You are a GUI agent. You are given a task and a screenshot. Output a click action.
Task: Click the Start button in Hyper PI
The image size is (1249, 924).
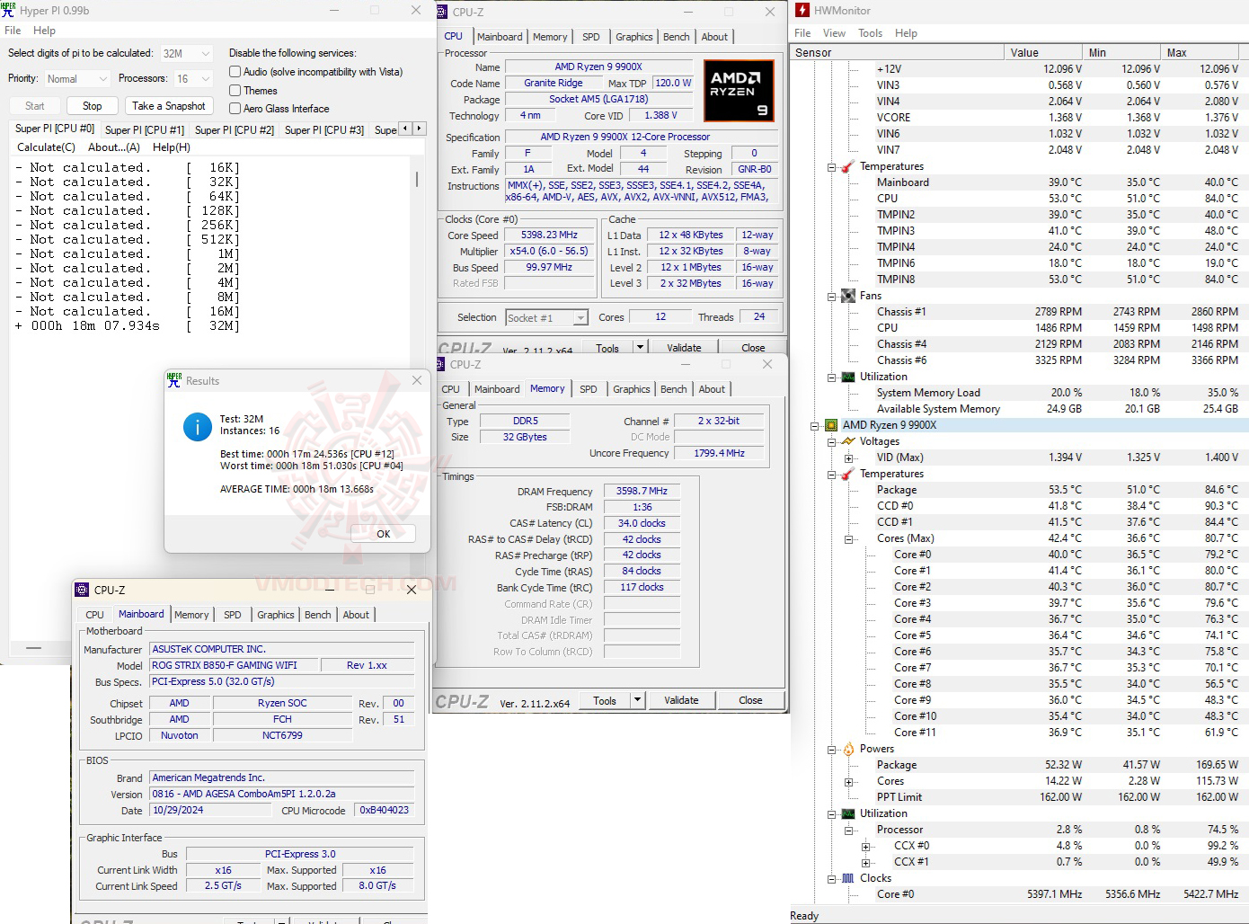click(x=33, y=105)
